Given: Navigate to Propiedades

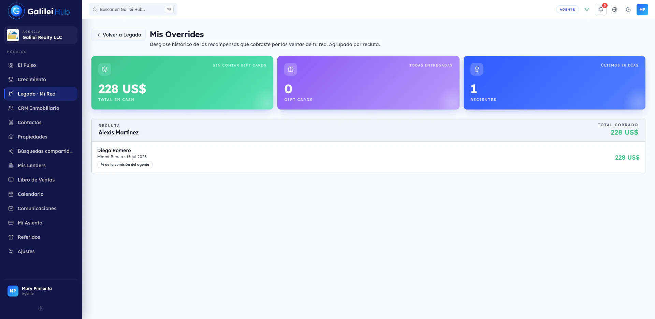Looking at the screenshot, I should [41, 137].
